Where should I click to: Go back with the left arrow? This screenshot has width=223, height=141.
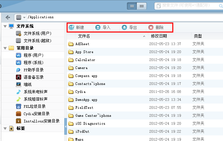tap(8, 18)
